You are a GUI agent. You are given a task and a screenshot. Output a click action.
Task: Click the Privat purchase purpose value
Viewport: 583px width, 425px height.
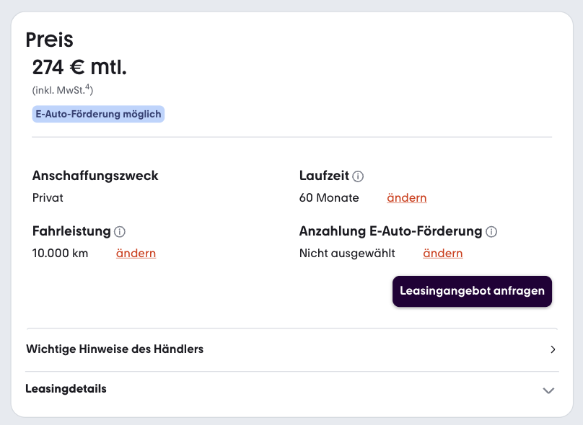48,198
